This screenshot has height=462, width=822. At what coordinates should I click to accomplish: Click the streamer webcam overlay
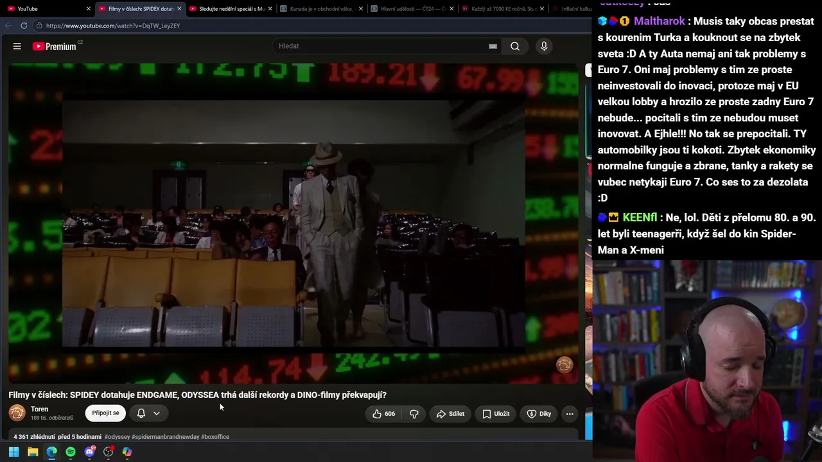point(707,361)
